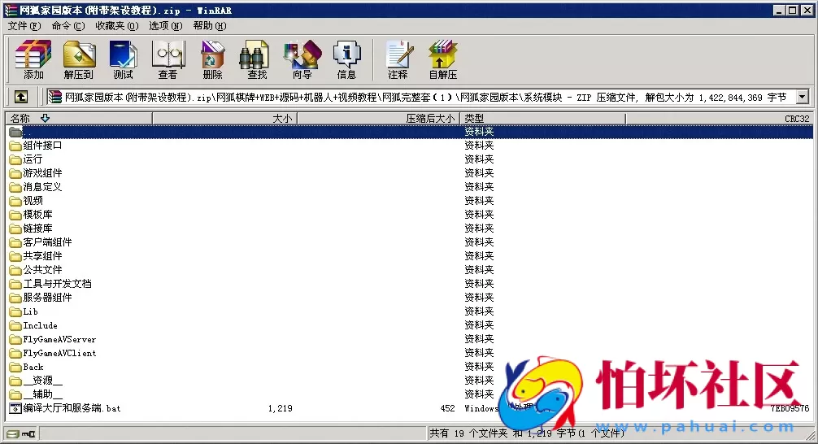Select the Include folder row
The image size is (818, 444).
pyautogui.click(x=410, y=325)
